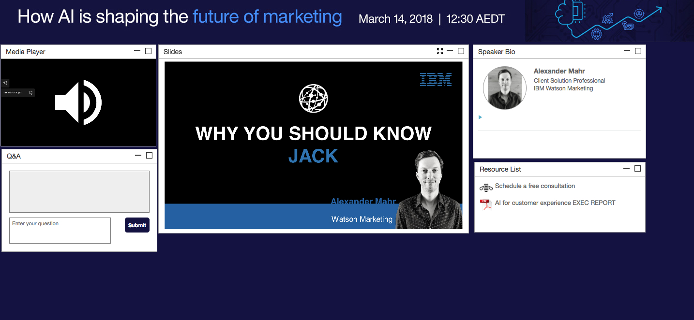Maximize the Q&A panel

click(x=149, y=156)
